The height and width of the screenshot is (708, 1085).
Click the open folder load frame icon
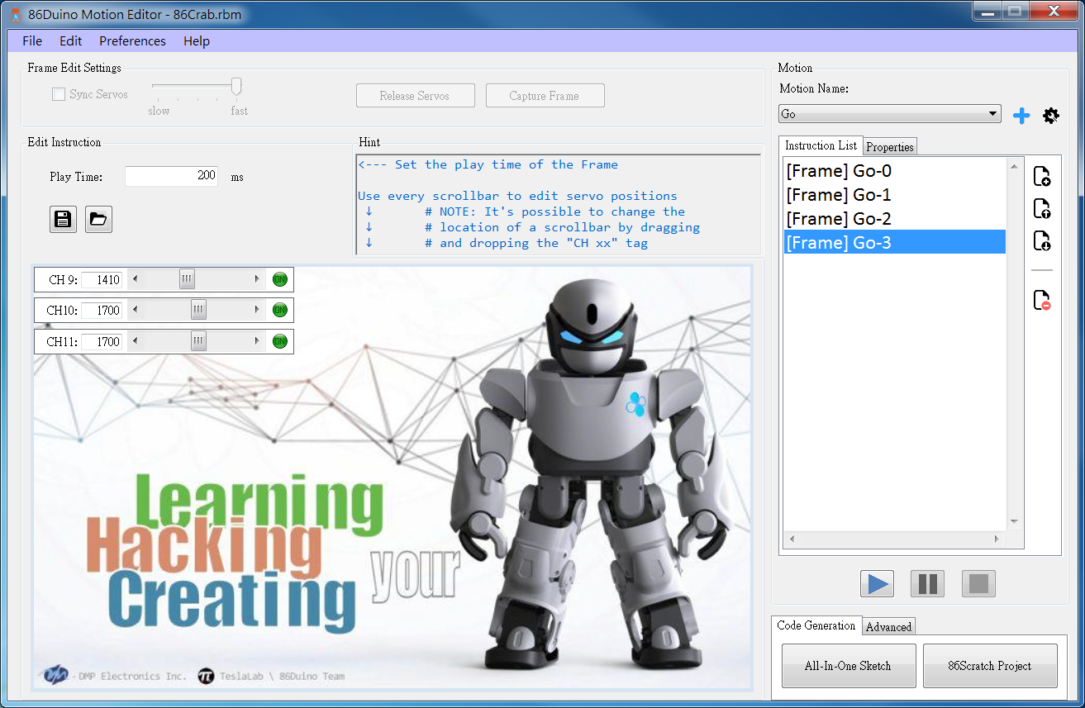pos(98,219)
